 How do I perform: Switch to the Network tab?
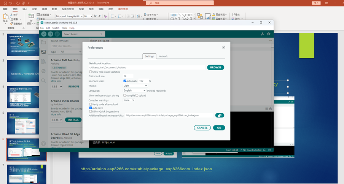(x=163, y=56)
